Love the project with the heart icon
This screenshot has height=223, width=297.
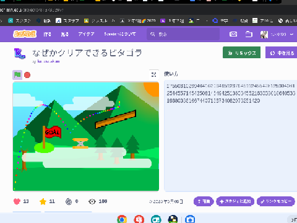17,201
